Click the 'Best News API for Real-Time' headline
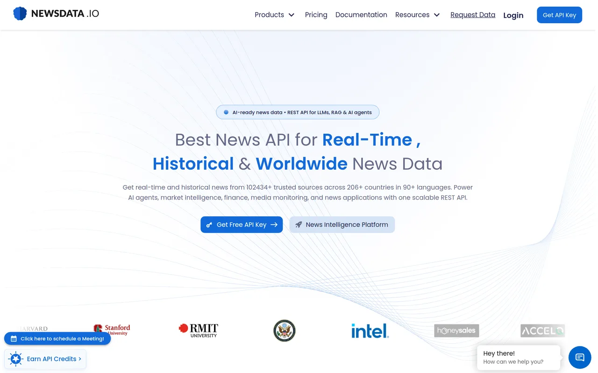Viewport: 598px width, 373px height. (298, 140)
